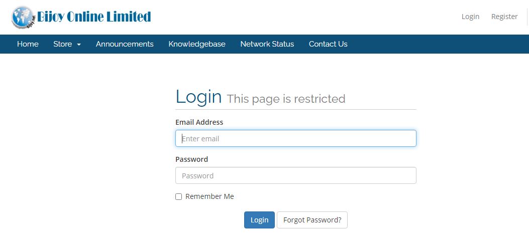Navigate to the Knowledgebase menu item
This screenshot has width=529, height=245.
197,44
